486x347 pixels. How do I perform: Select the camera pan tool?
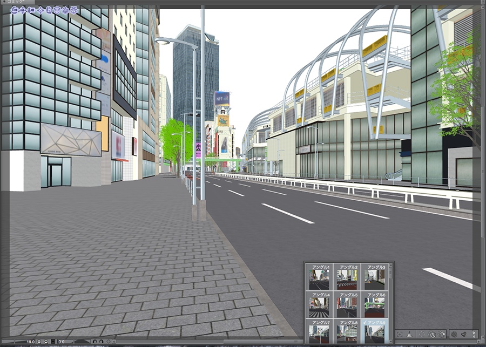point(23,10)
